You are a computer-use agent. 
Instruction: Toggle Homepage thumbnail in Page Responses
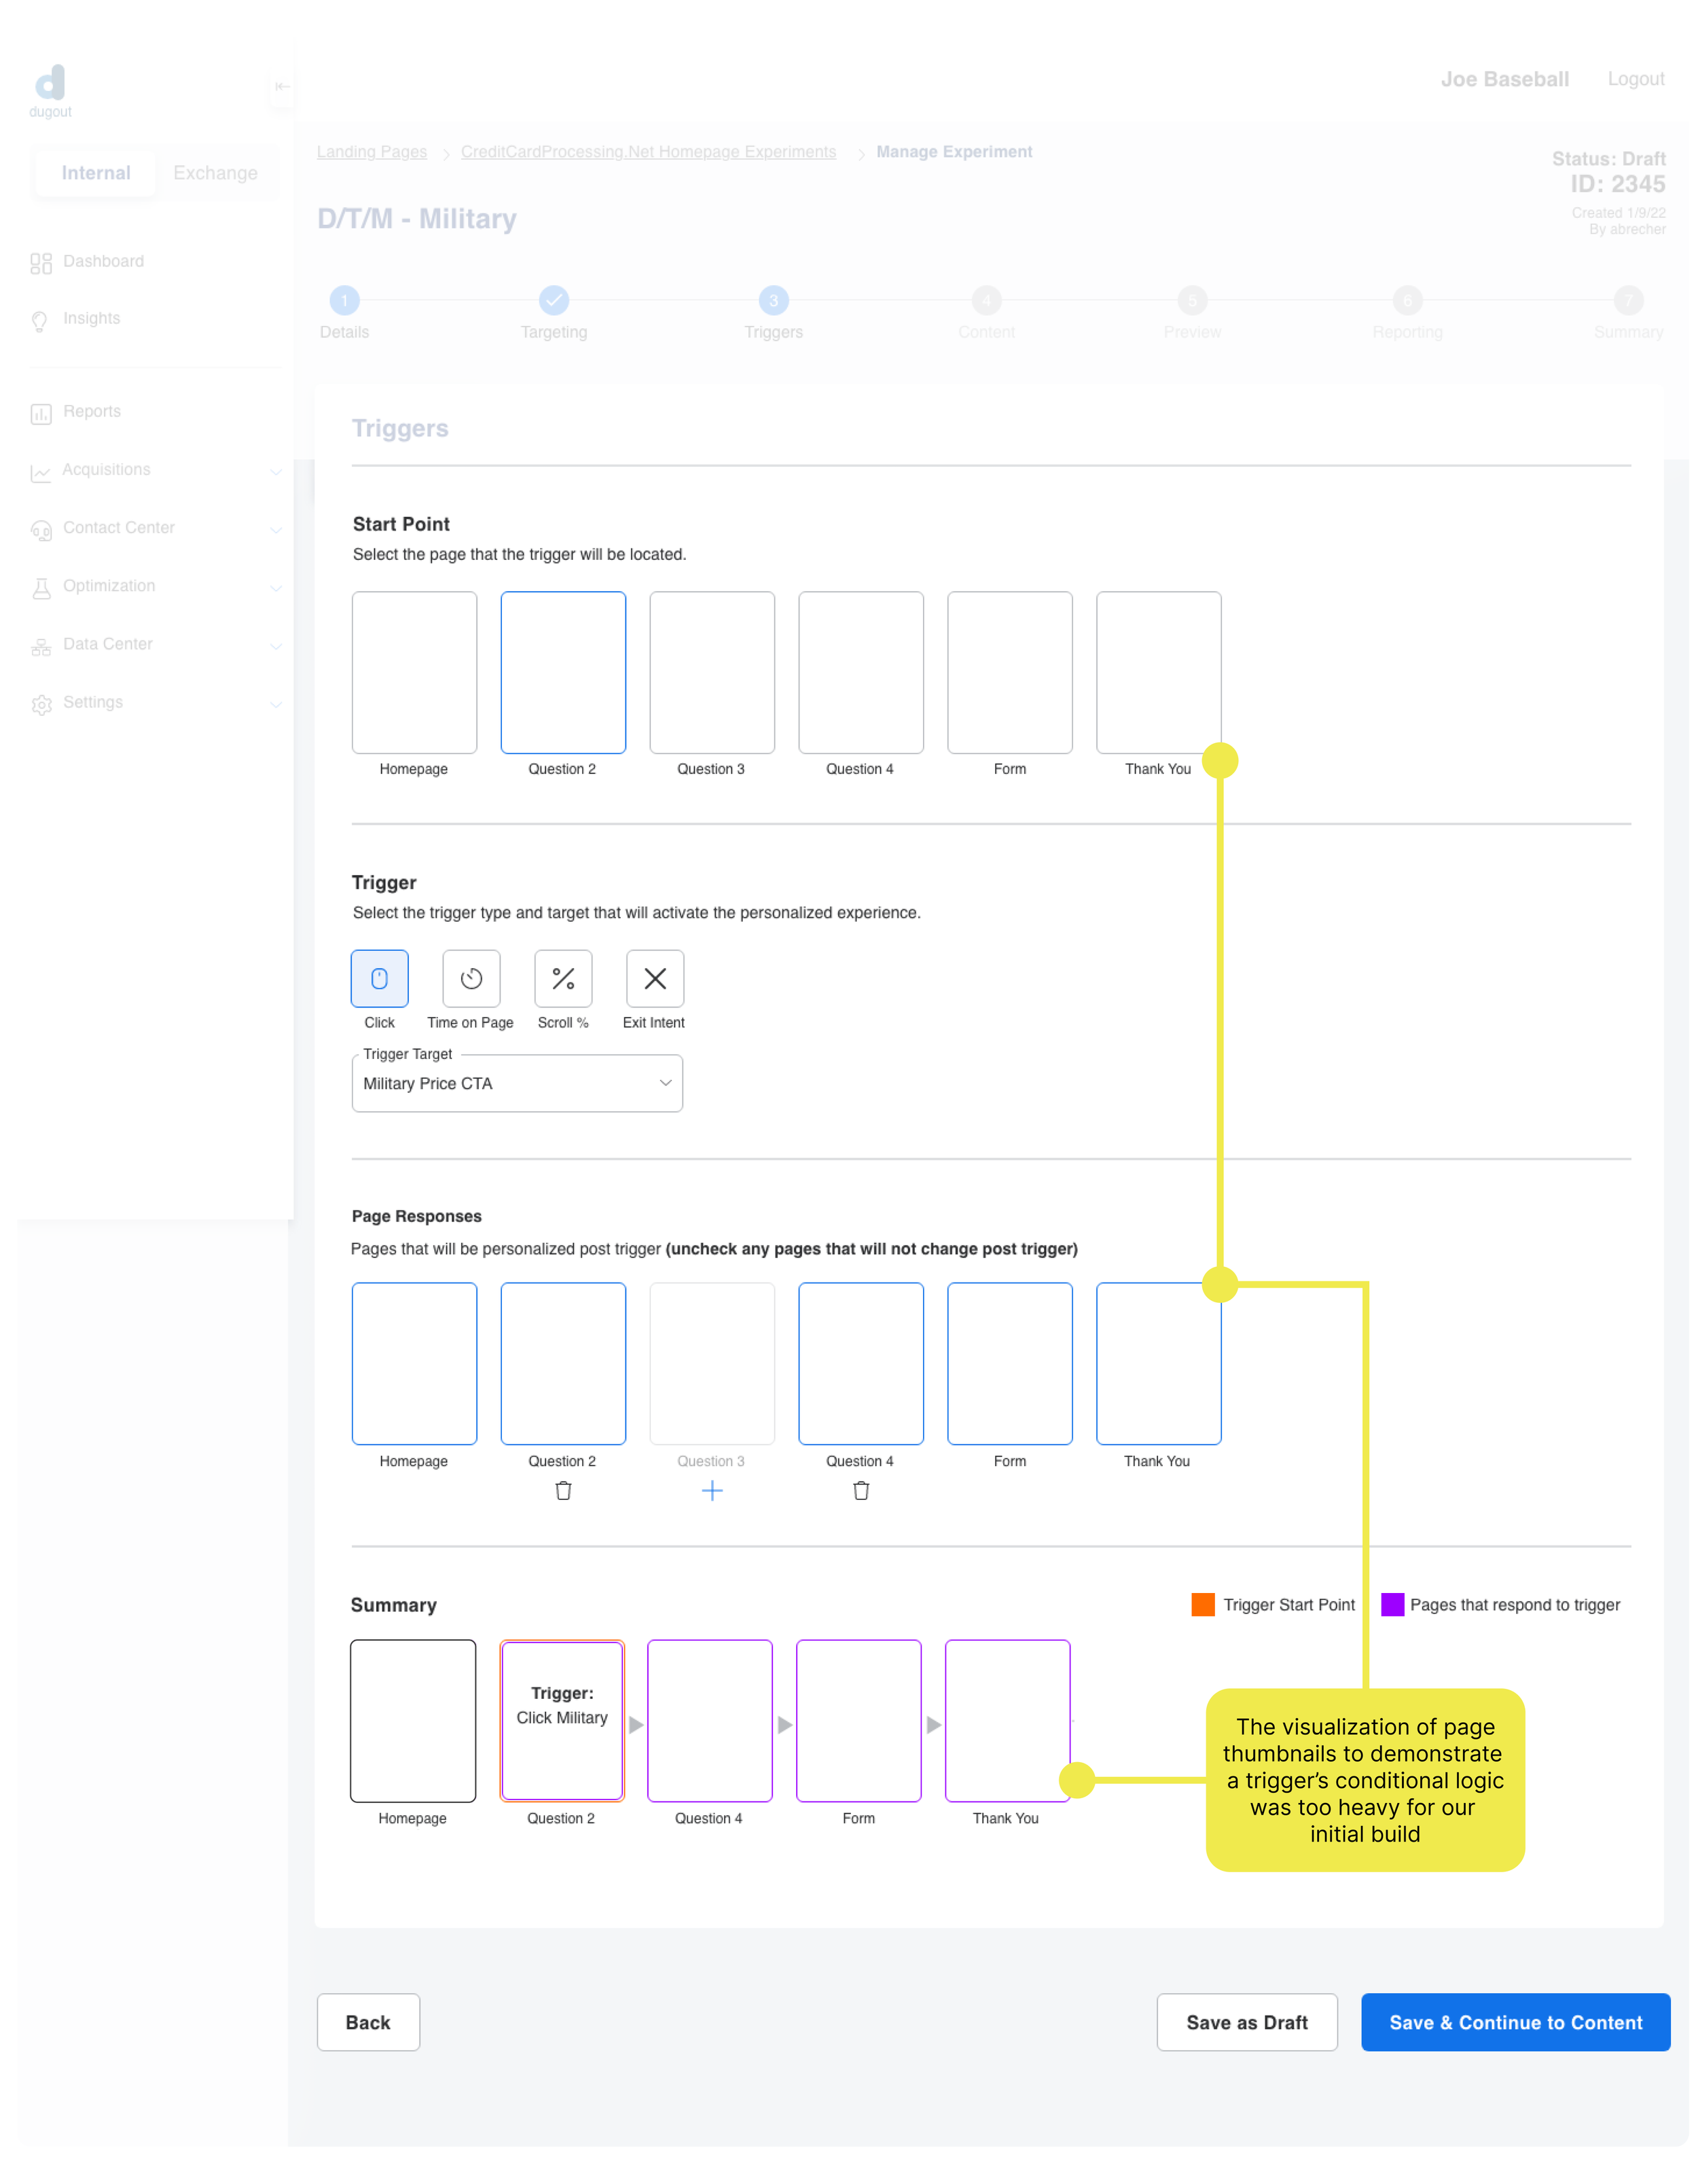tap(414, 1363)
